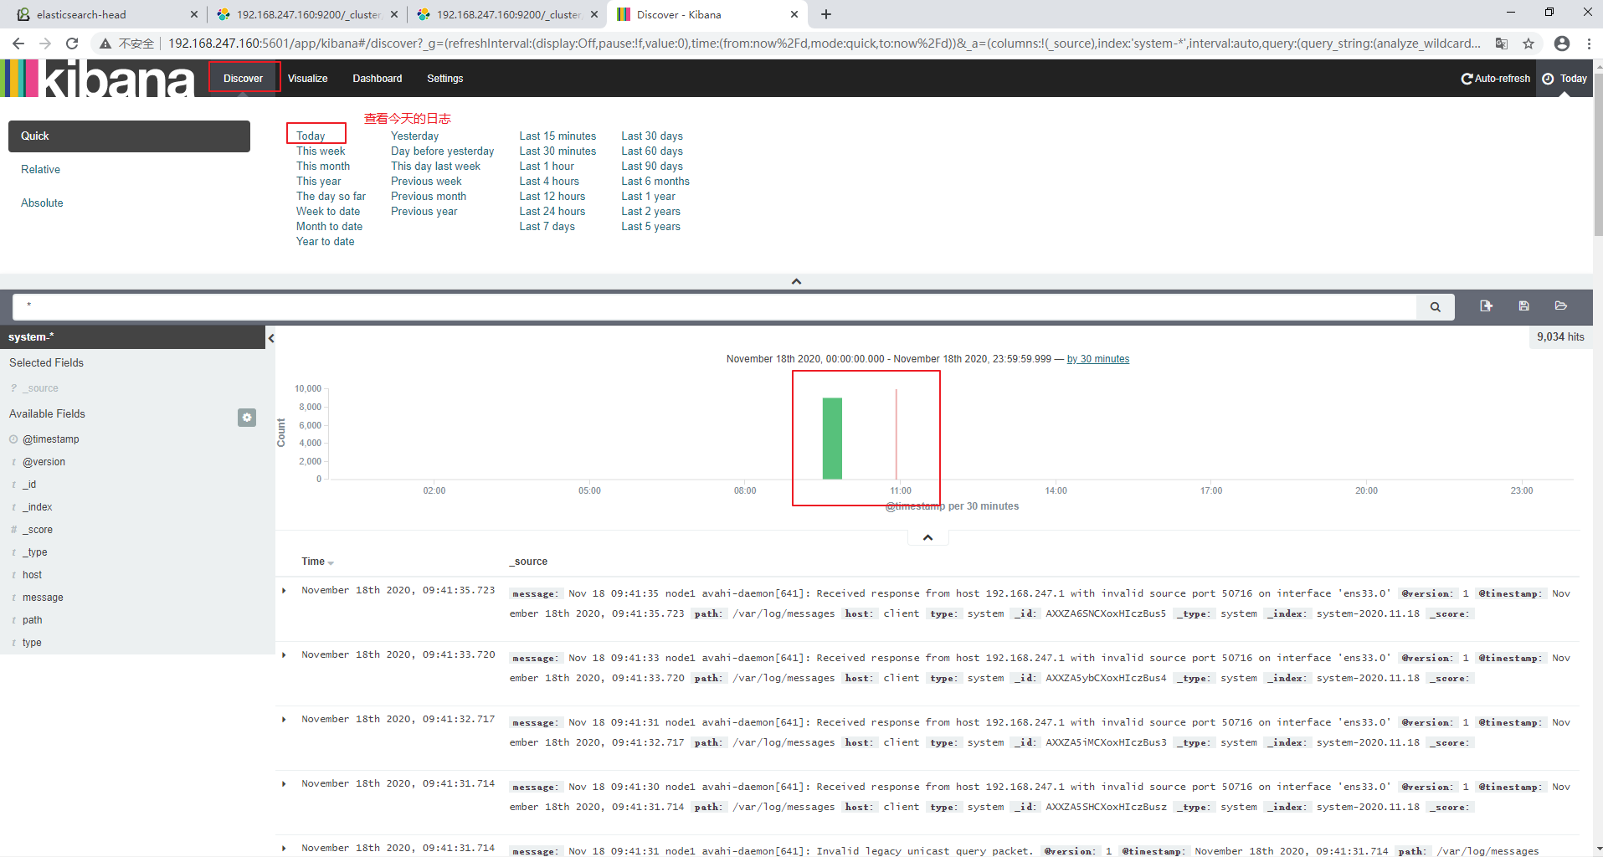
Task: Open the Visualize tab
Action: click(308, 79)
